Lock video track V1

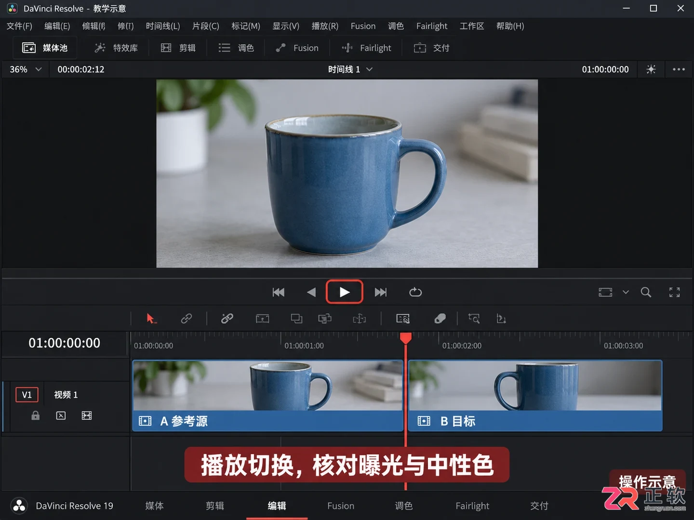tap(36, 416)
